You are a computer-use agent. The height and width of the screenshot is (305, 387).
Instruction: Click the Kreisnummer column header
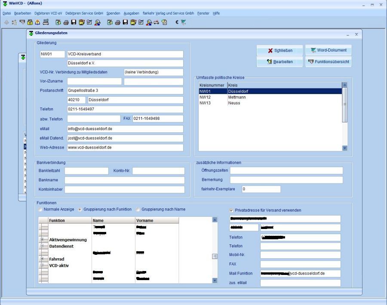pos(213,85)
